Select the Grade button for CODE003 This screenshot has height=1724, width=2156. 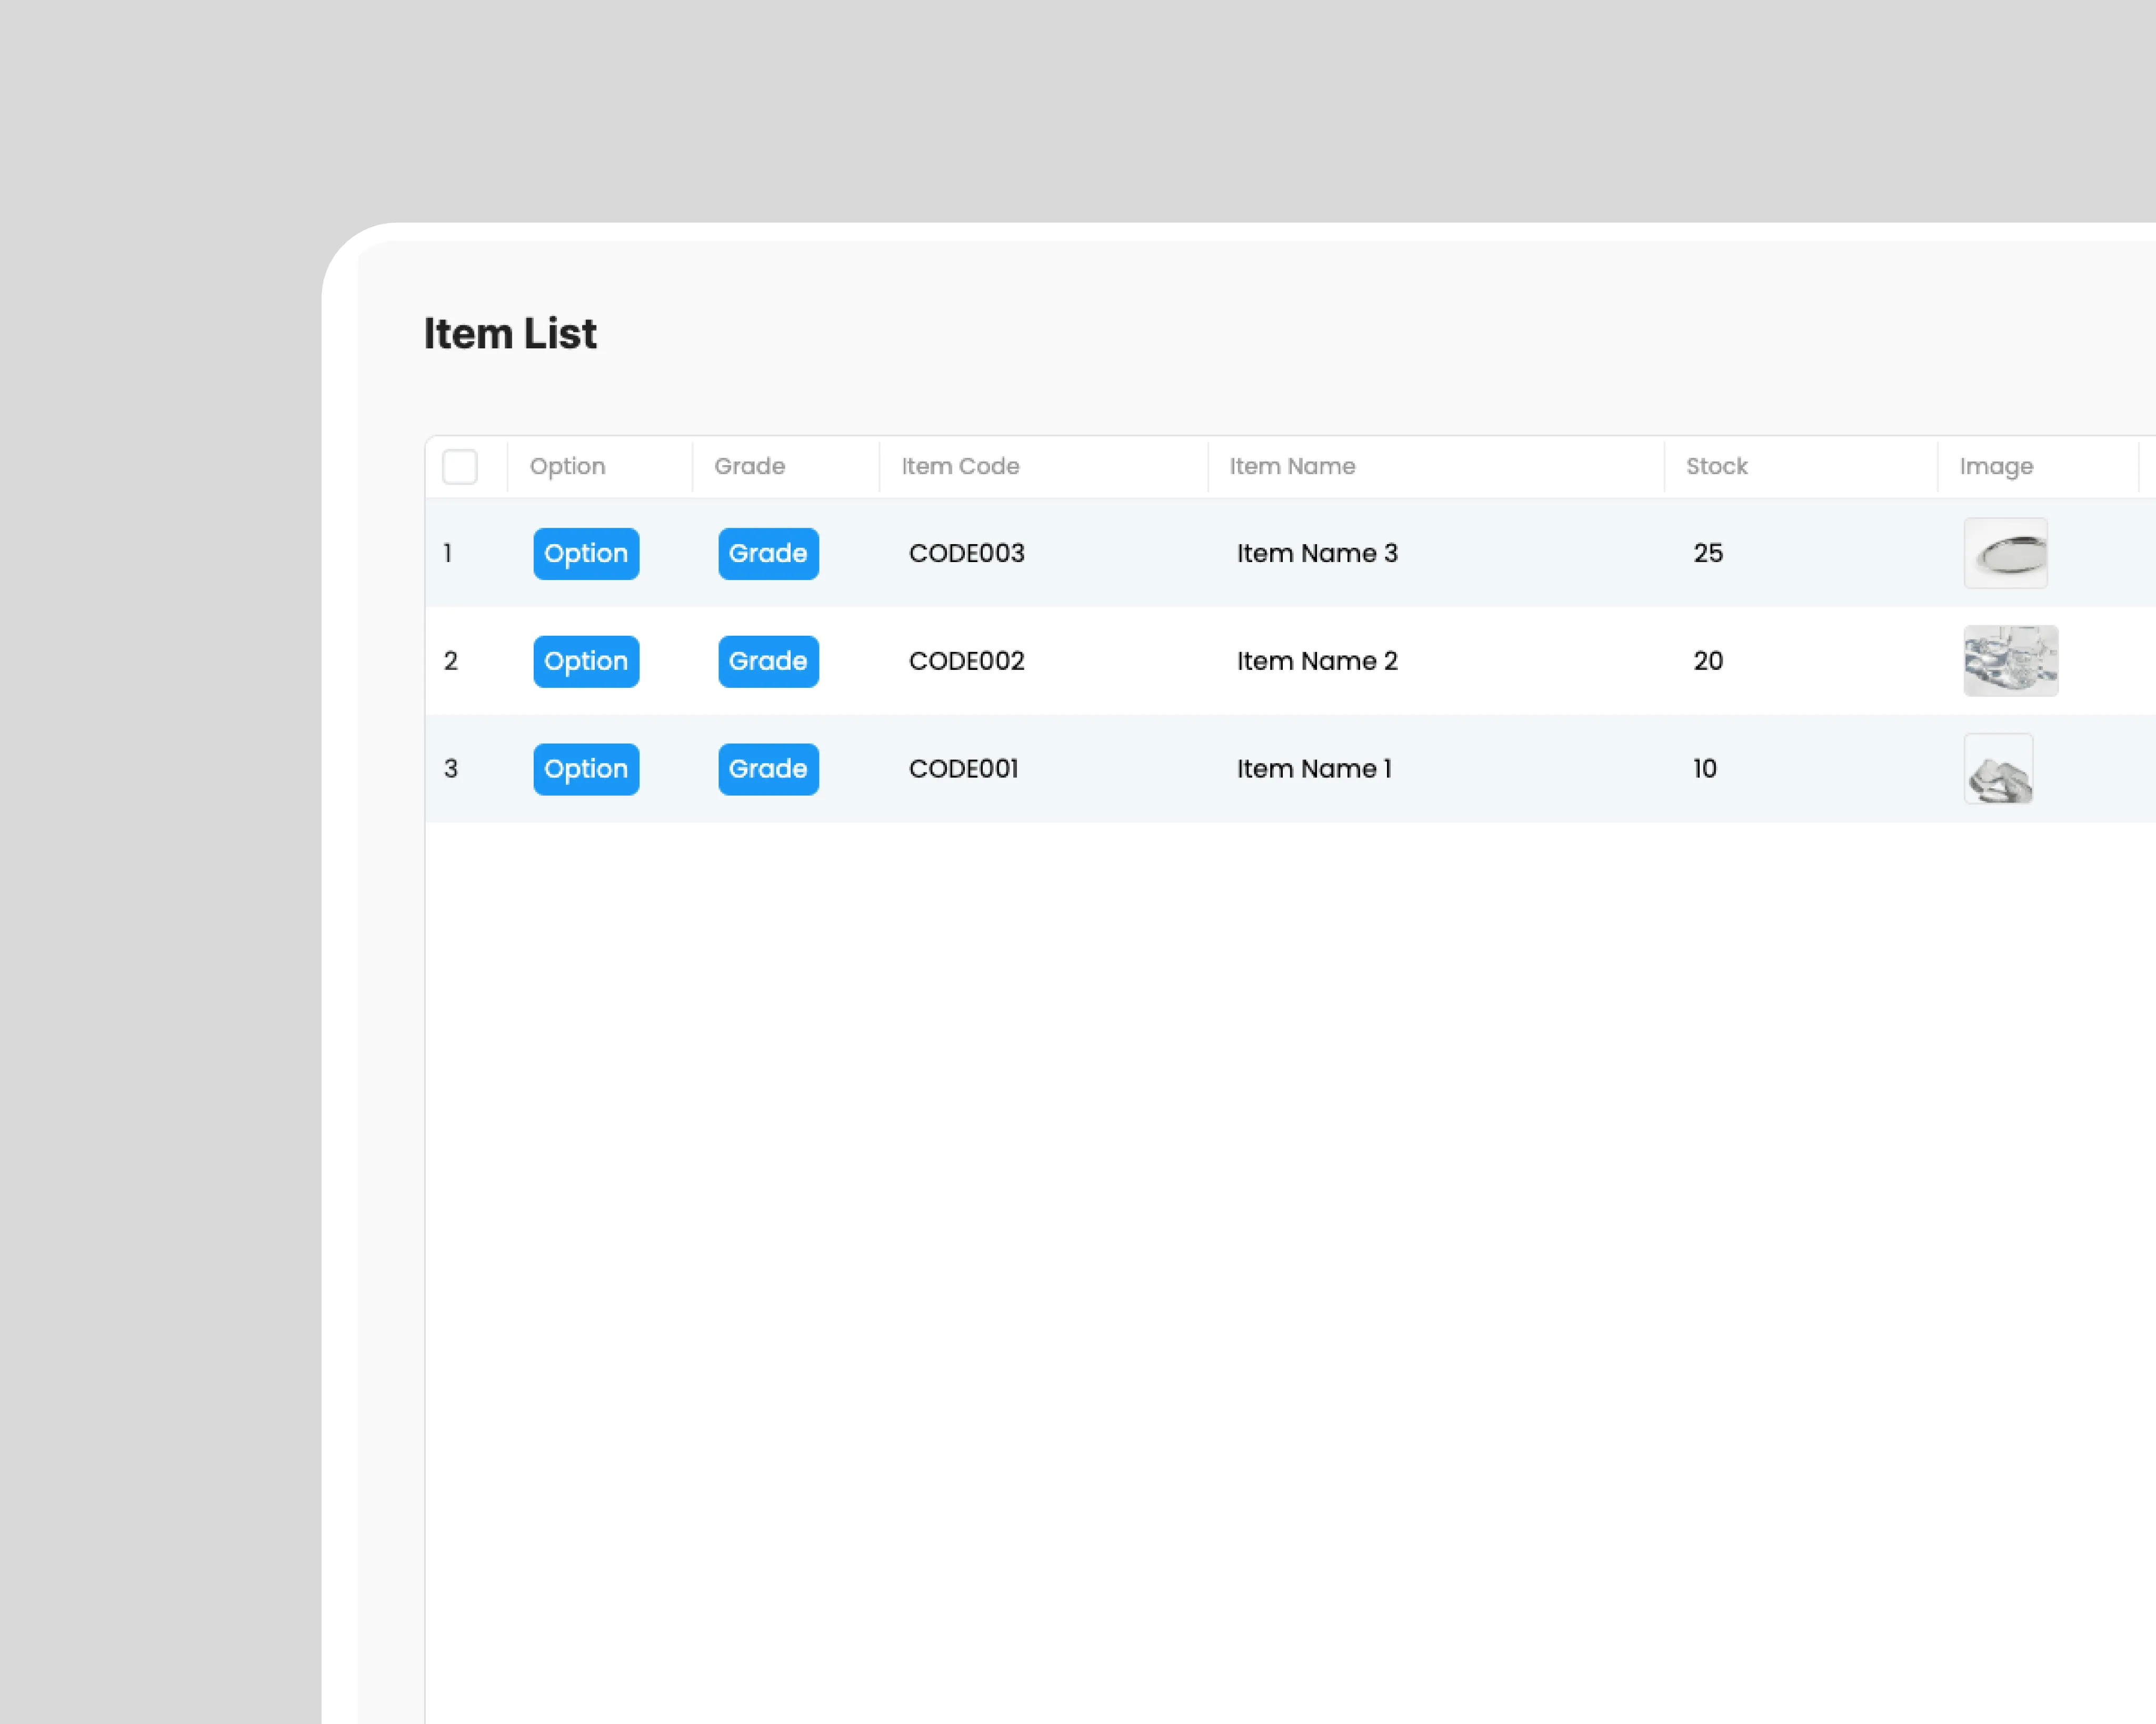[767, 553]
